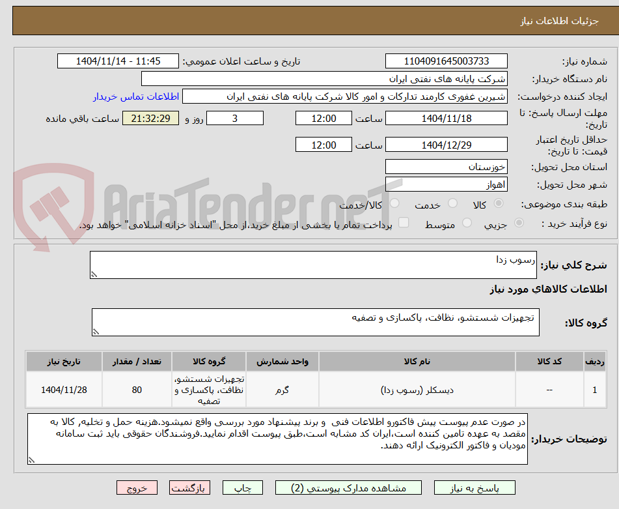This screenshot has width=619, height=509.
Task: Select the خدمت radio button
Action: click(453, 203)
